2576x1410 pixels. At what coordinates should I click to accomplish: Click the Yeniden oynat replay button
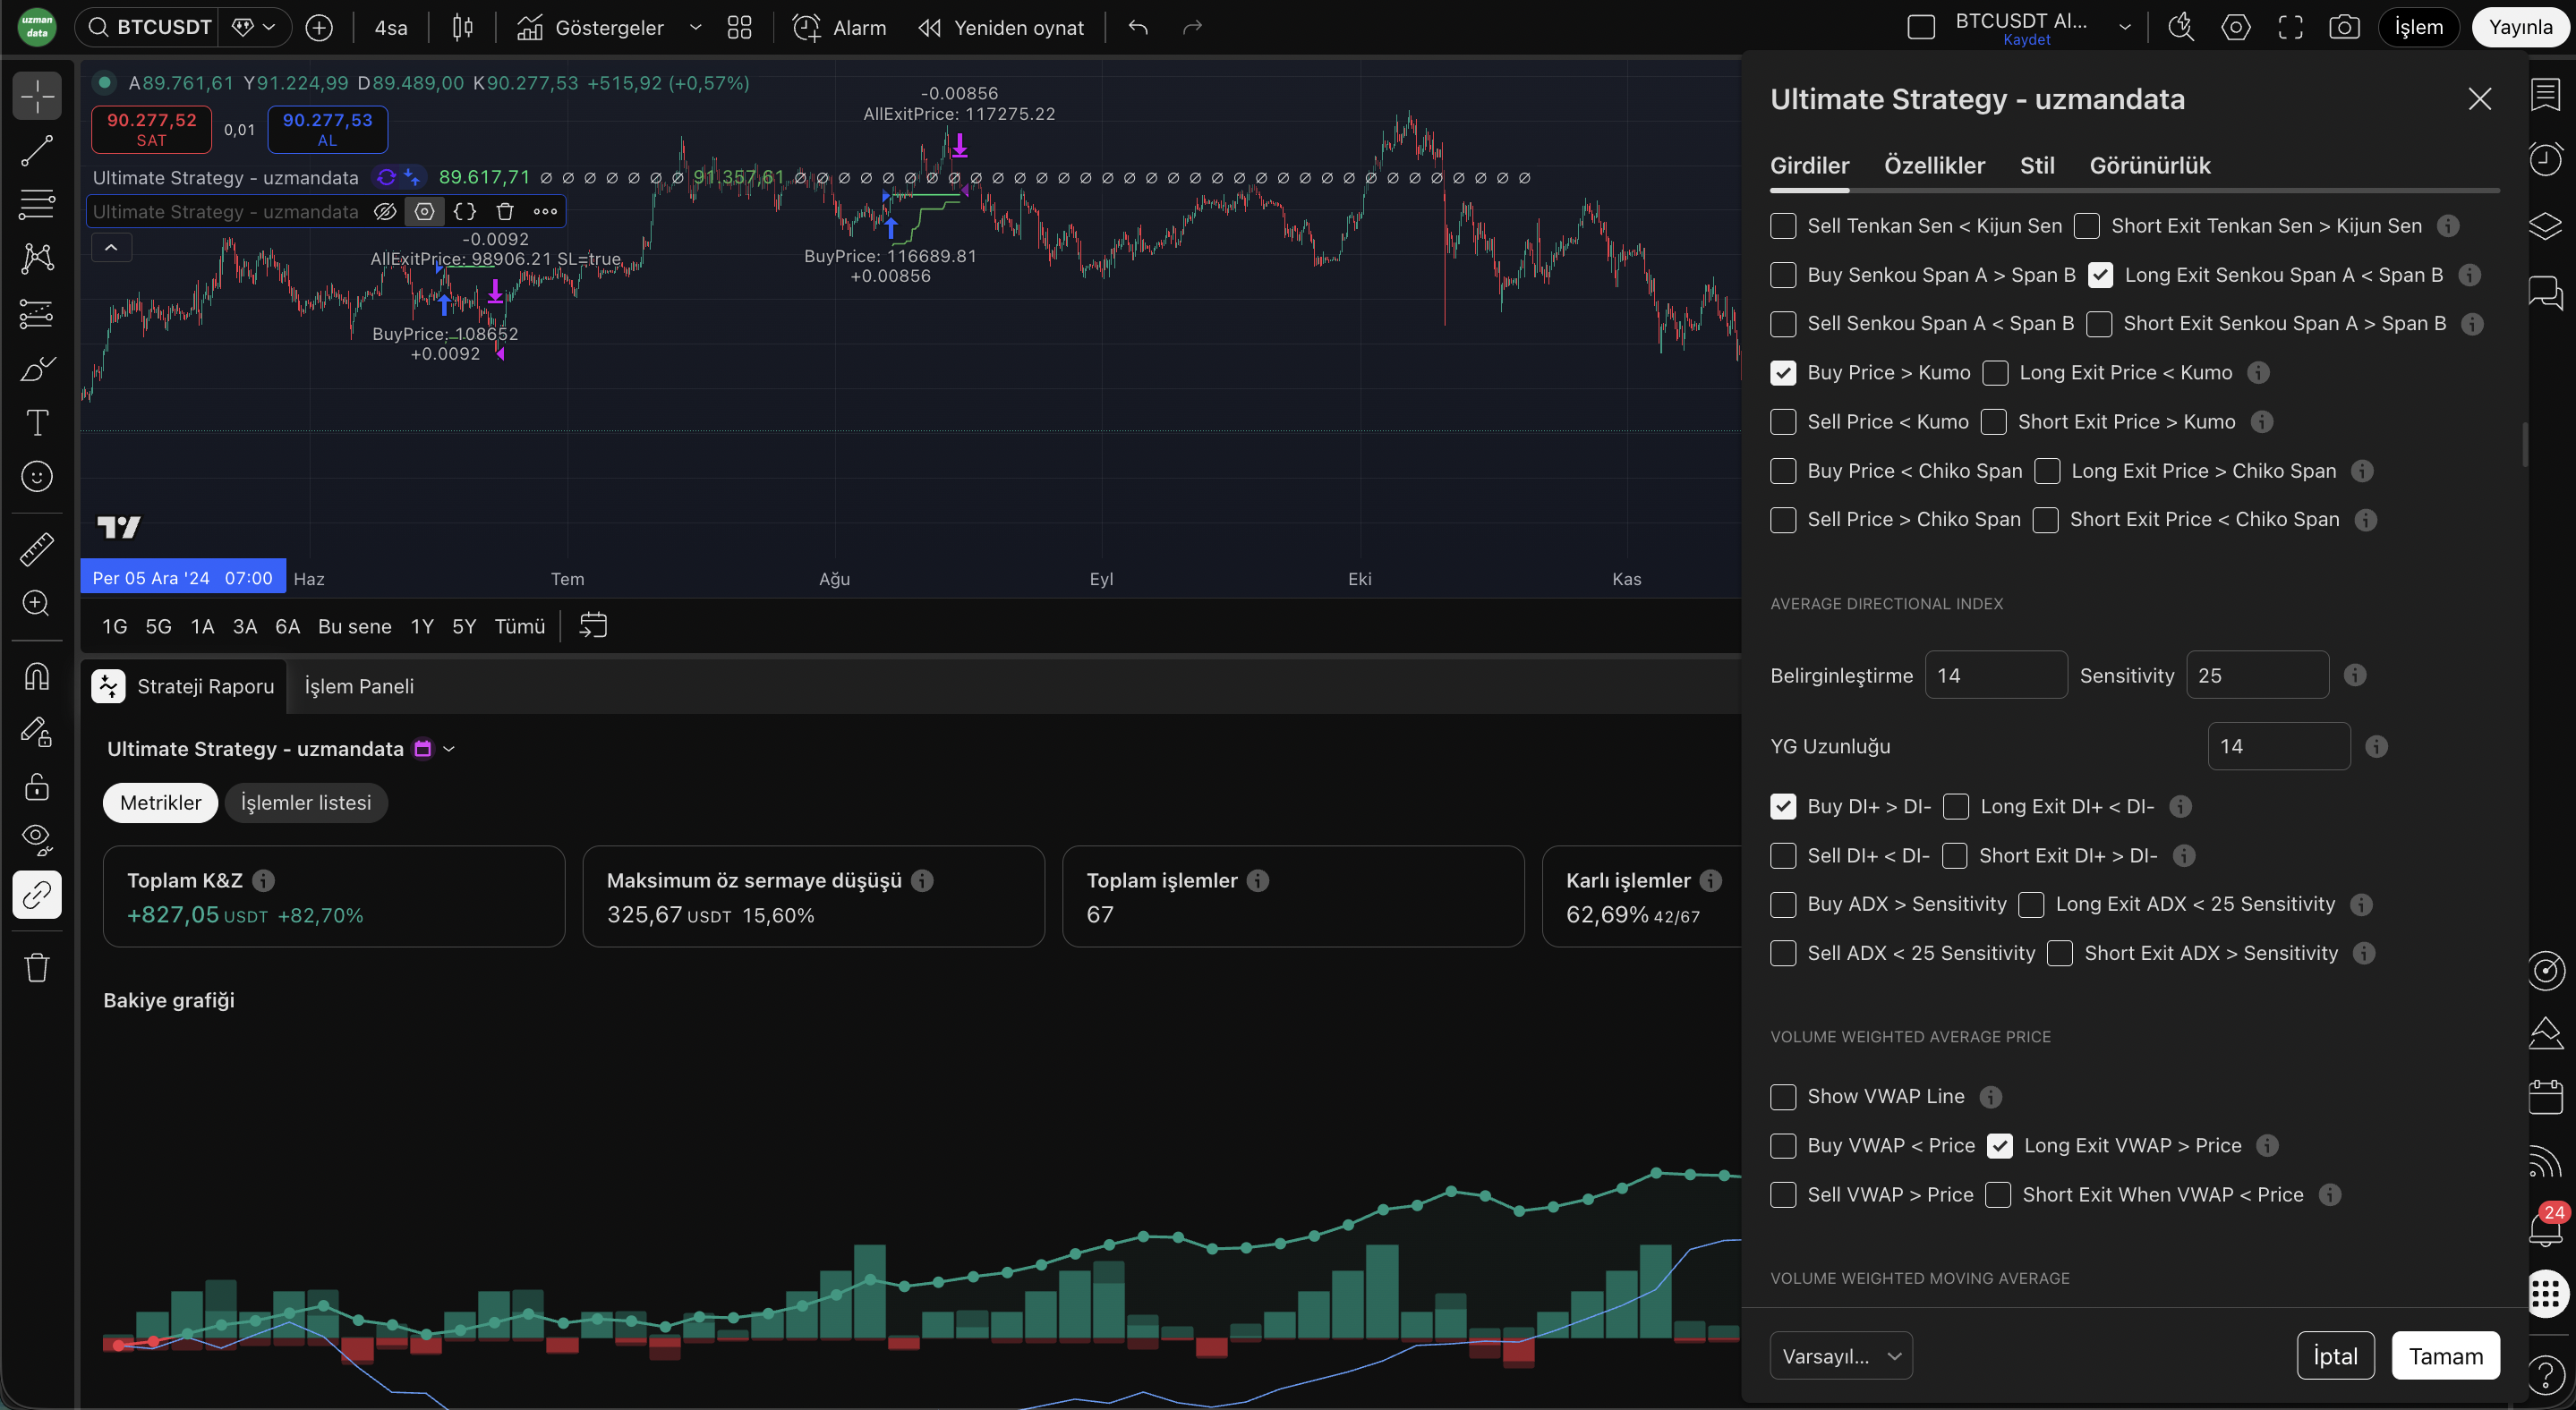[1001, 27]
